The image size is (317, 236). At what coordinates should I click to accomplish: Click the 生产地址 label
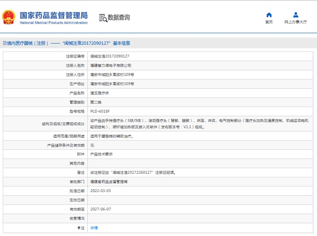(77, 84)
